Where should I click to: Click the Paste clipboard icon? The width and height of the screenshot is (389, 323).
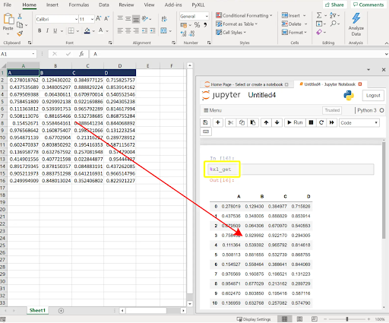(x=8, y=19)
